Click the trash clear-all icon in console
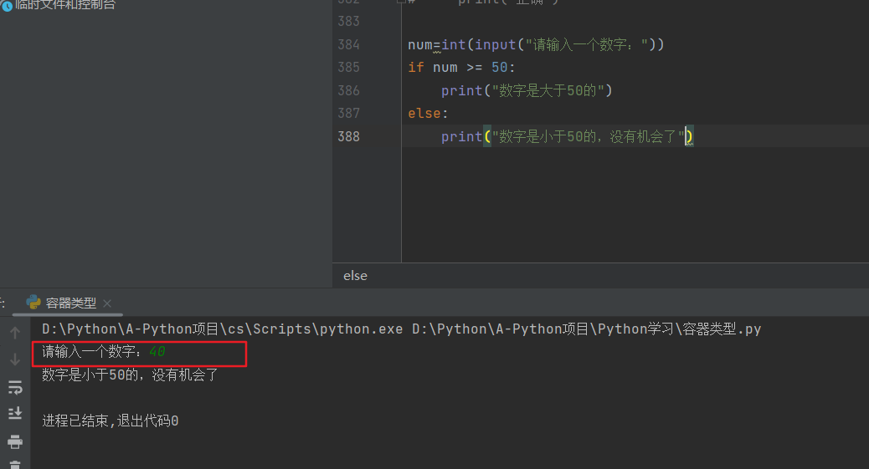The height and width of the screenshot is (469, 869). (15, 465)
